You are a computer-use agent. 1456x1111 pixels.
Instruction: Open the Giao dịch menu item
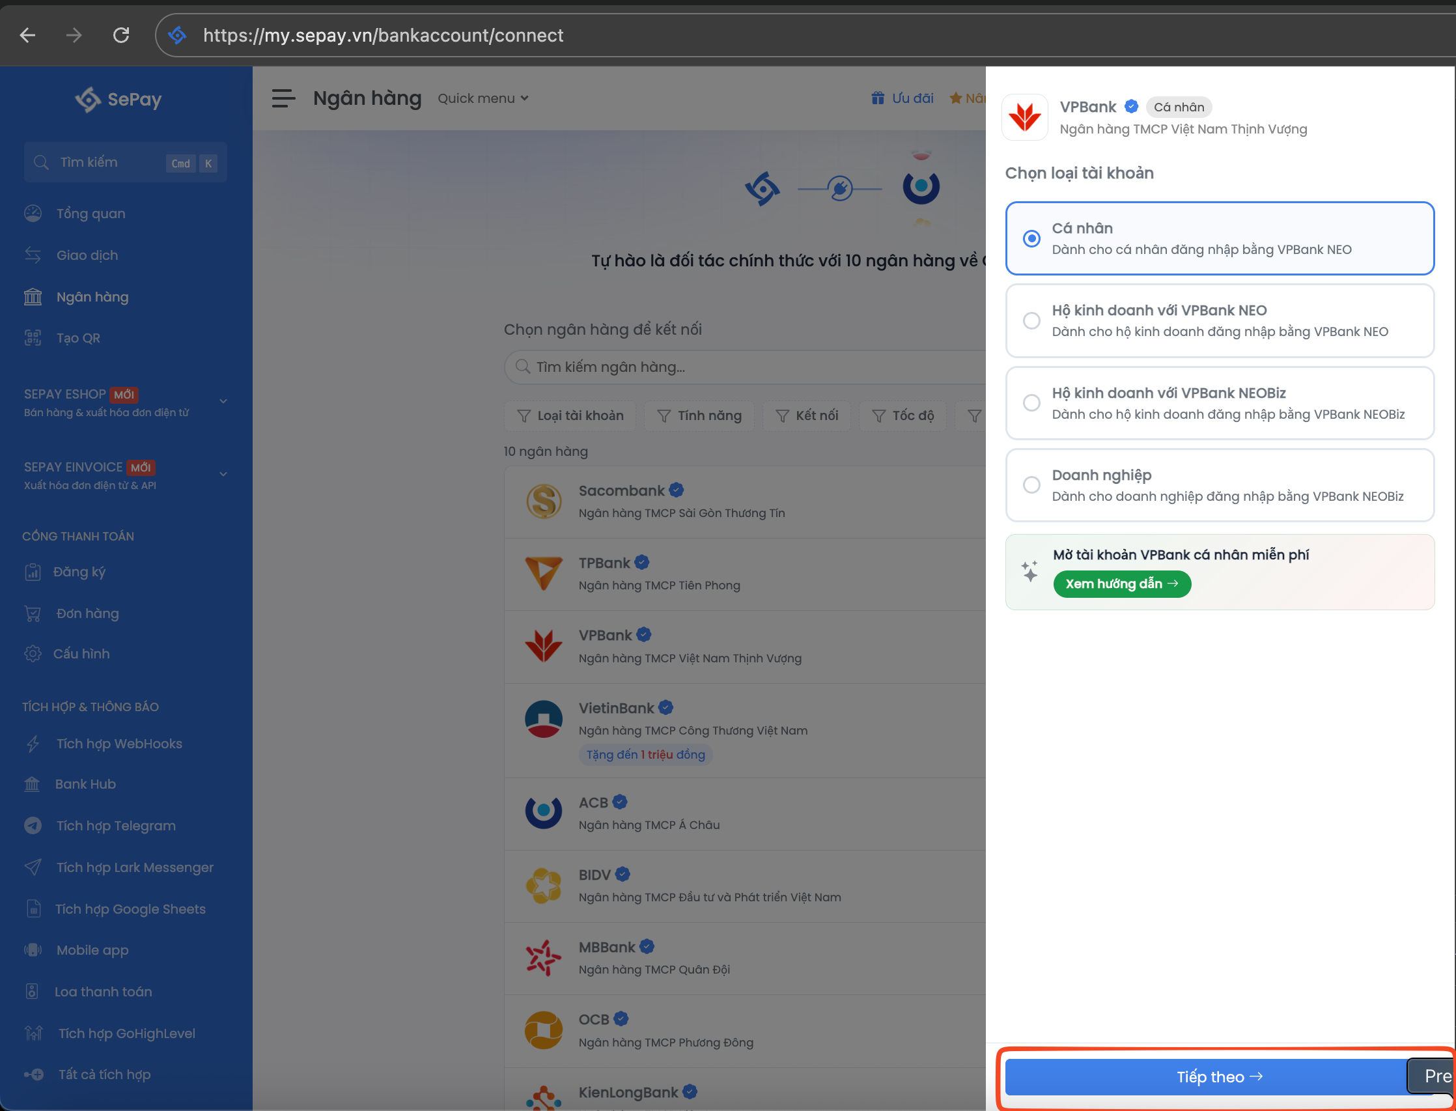pos(87,255)
